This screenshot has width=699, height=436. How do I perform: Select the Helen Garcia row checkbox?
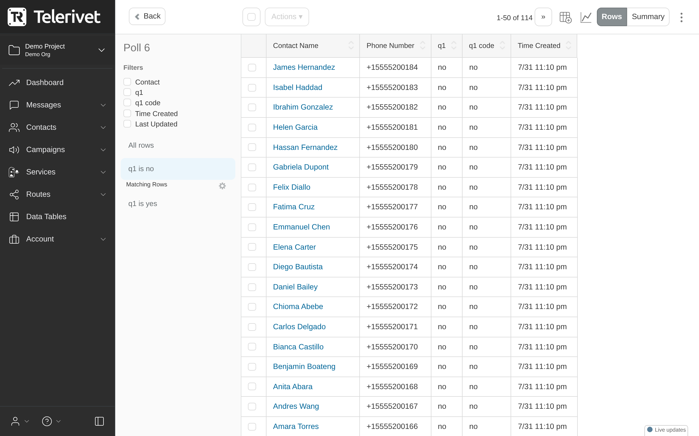tap(252, 128)
